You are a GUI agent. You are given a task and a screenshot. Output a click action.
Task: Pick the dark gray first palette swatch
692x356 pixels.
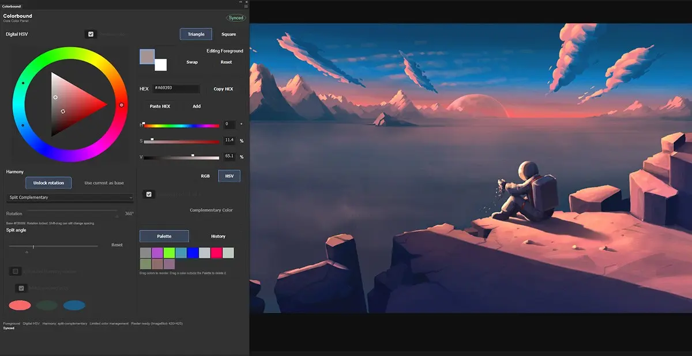click(x=145, y=253)
